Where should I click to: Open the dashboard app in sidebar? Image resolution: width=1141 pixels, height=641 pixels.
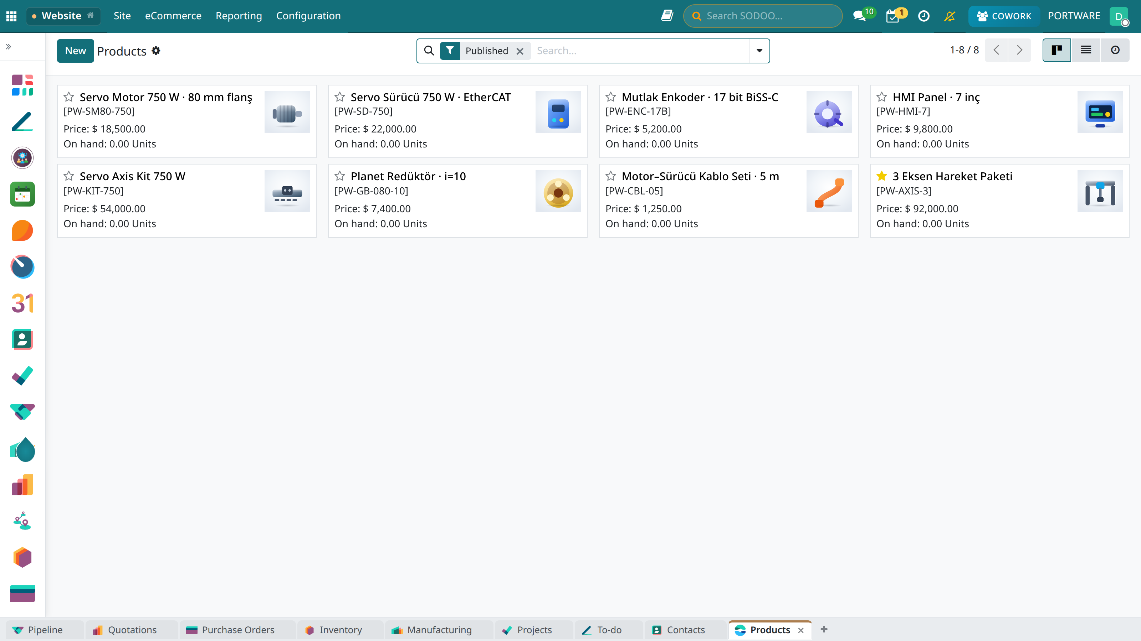(22, 85)
